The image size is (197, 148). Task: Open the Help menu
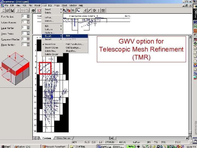pos(81,5)
